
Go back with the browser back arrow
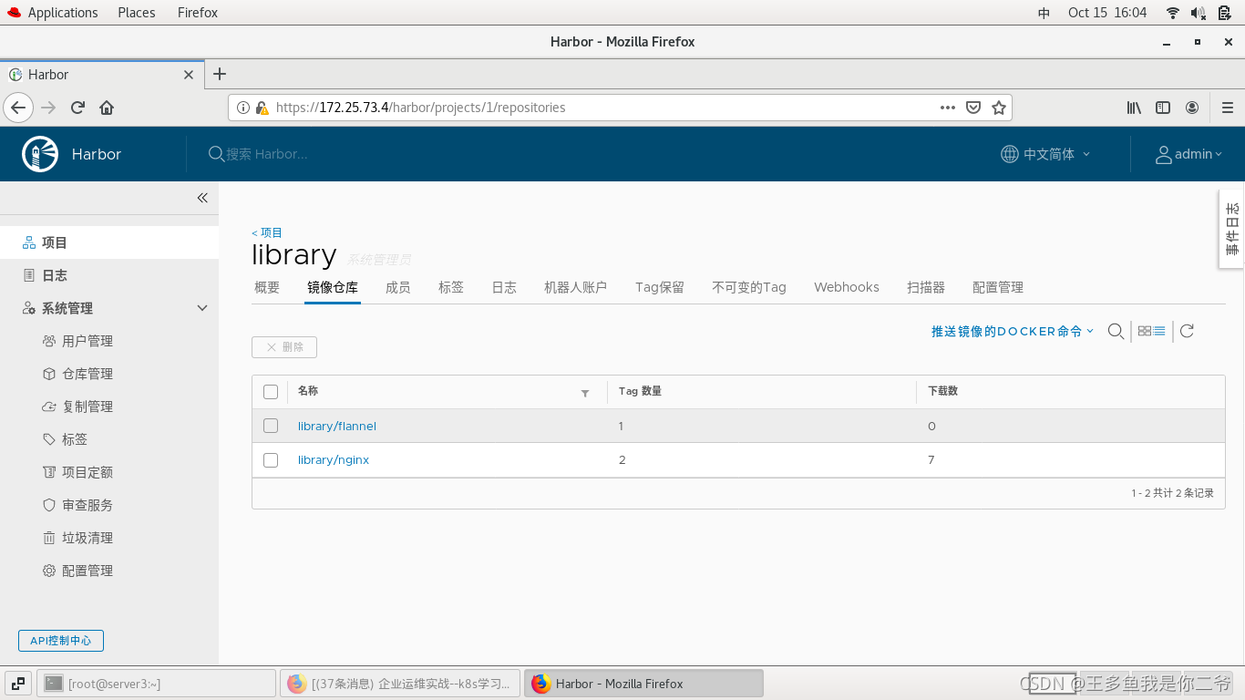coord(18,107)
